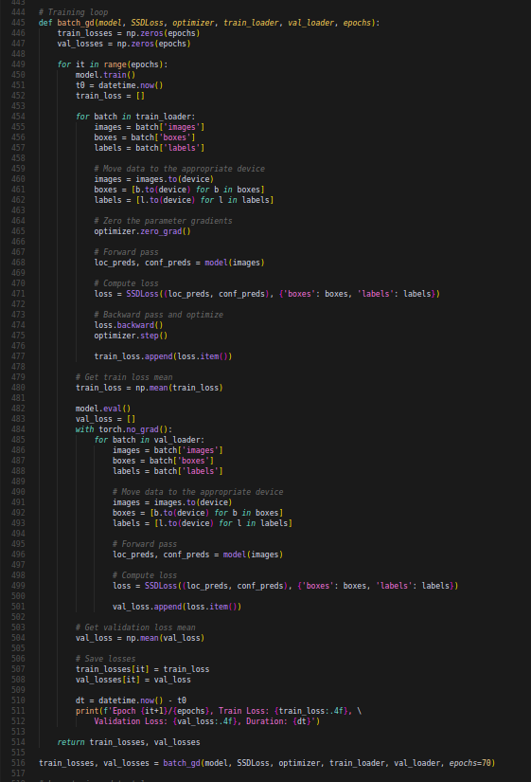Click 'loss.backward()' line

(129, 325)
